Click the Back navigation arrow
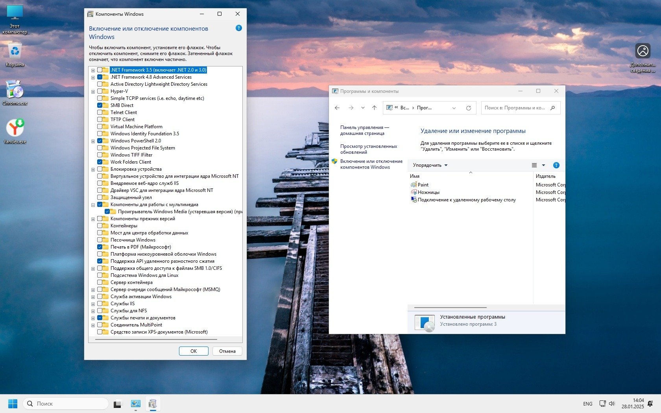This screenshot has width=661, height=413. click(x=337, y=108)
